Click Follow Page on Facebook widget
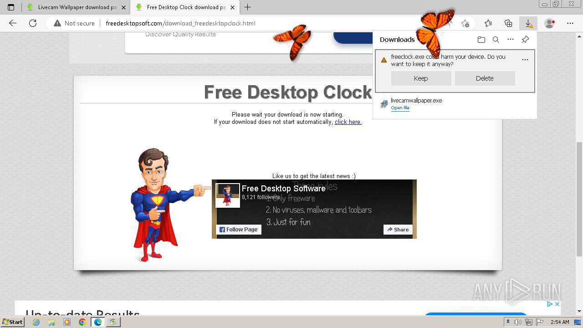This screenshot has width=583, height=328. pos(239,230)
